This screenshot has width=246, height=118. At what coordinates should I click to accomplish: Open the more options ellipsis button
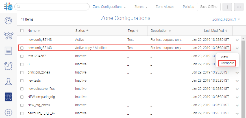coord(239,7)
